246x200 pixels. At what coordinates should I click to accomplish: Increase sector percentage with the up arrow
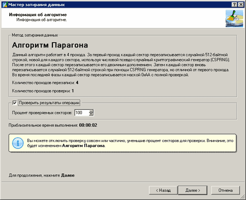click(x=91, y=111)
